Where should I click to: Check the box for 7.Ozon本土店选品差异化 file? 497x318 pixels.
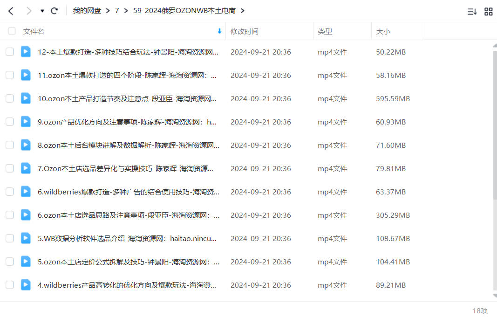point(10,168)
